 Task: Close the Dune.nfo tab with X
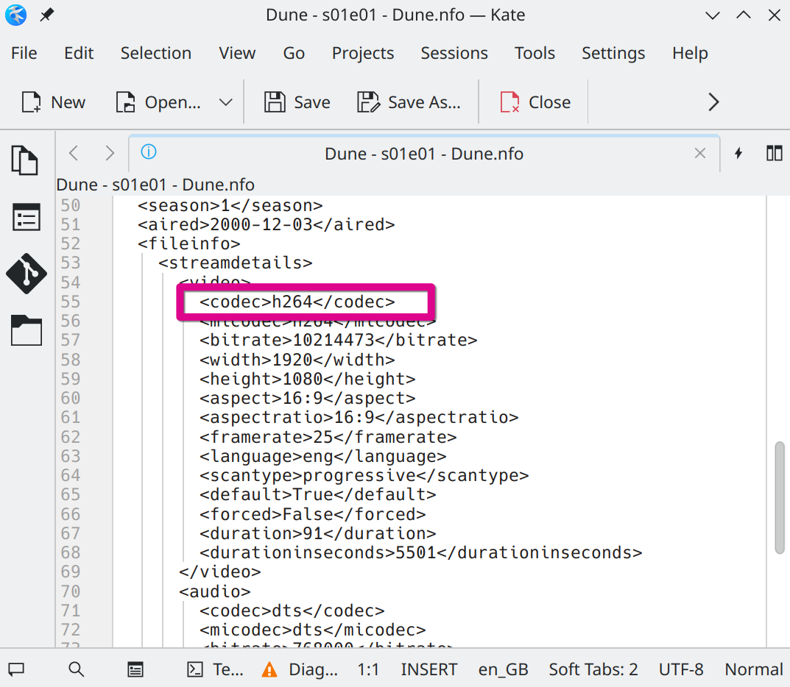click(700, 153)
